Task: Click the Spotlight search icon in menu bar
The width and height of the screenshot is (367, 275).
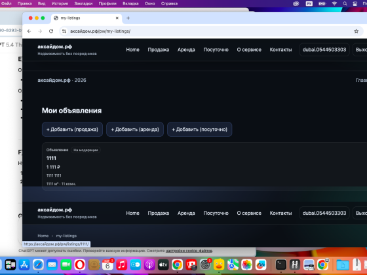Action: [345, 3]
